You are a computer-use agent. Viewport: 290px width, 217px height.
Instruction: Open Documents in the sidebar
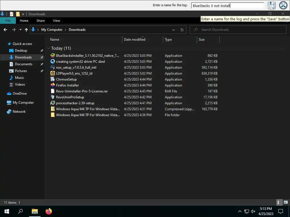pyautogui.click(x=24, y=64)
